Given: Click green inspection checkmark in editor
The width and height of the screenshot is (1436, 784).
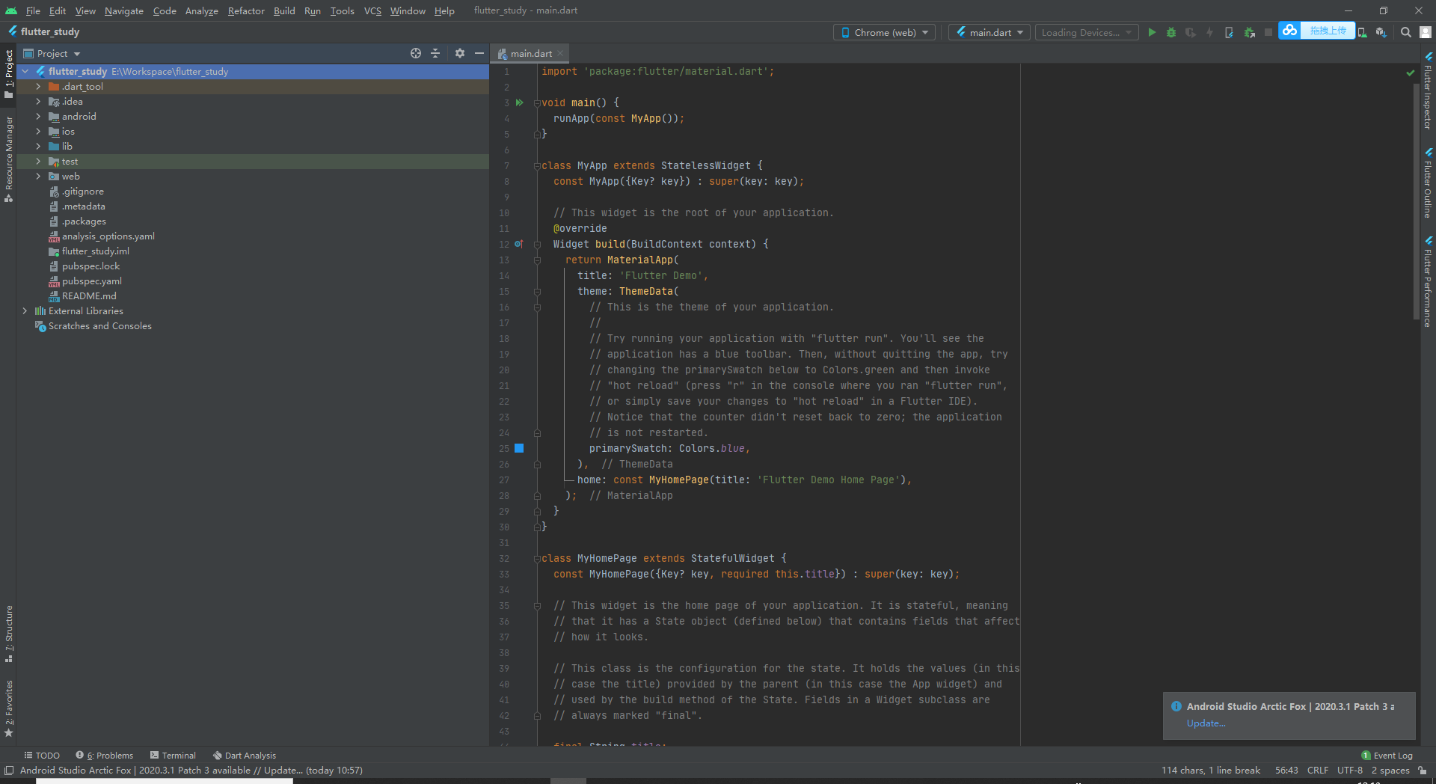Looking at the screenshot, I should point(1411,73).
